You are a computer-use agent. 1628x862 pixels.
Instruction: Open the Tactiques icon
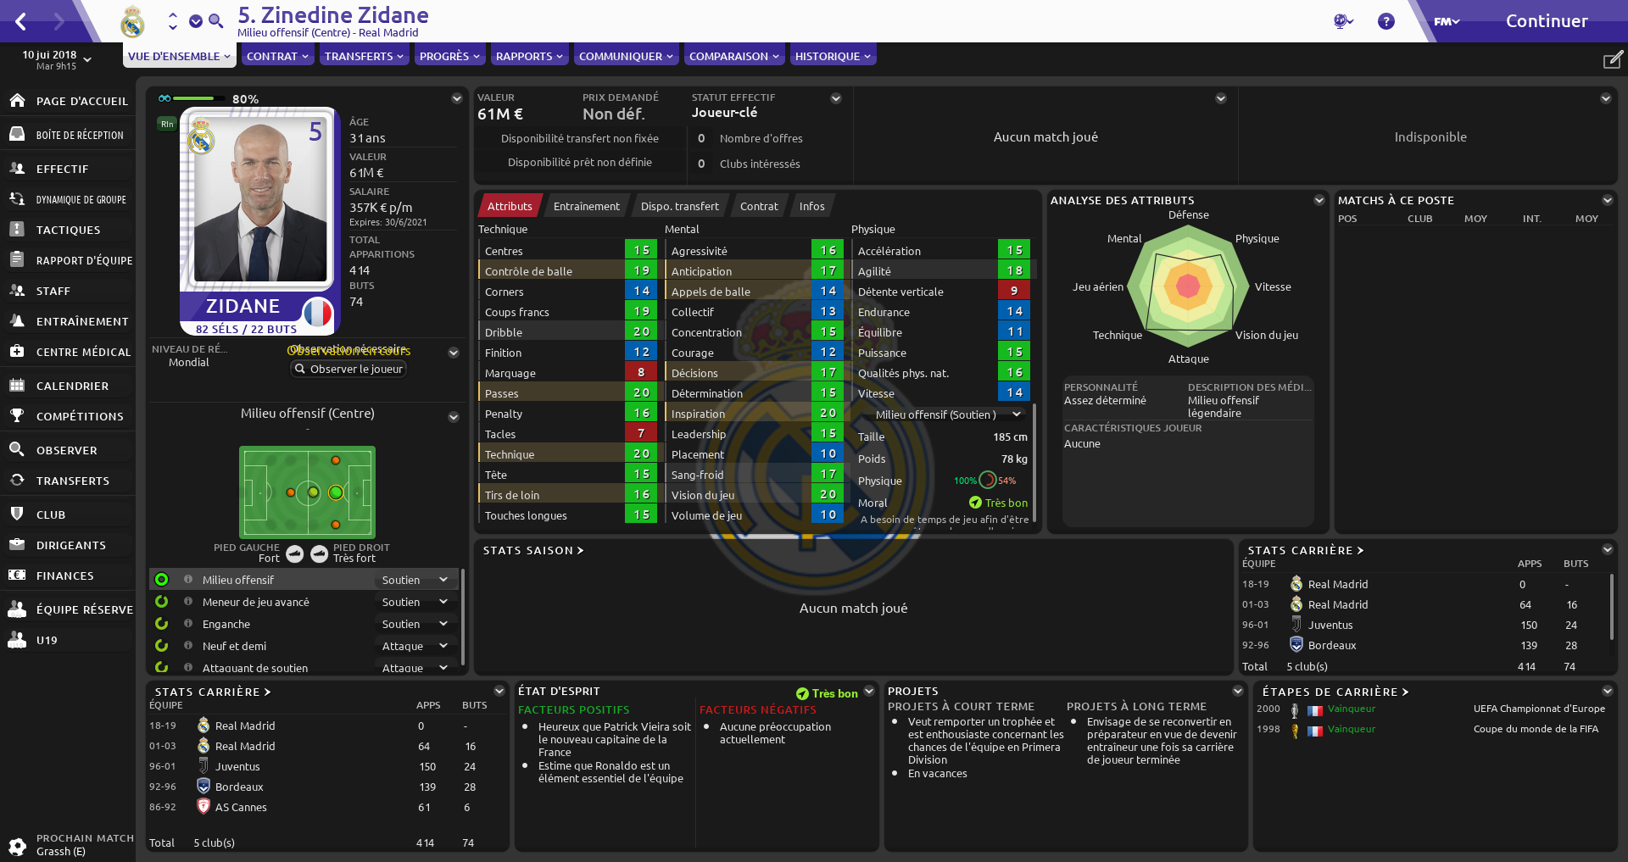pos(17,229)
